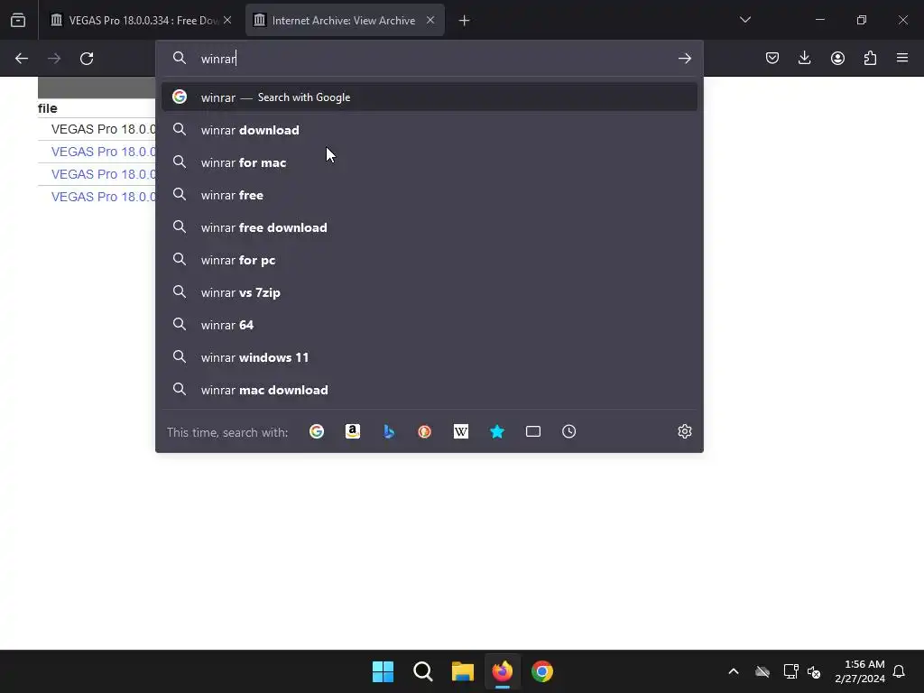This screenshot has width=924, height=693.
Task: Search in bookmarks with star icon
Action: 497,431
